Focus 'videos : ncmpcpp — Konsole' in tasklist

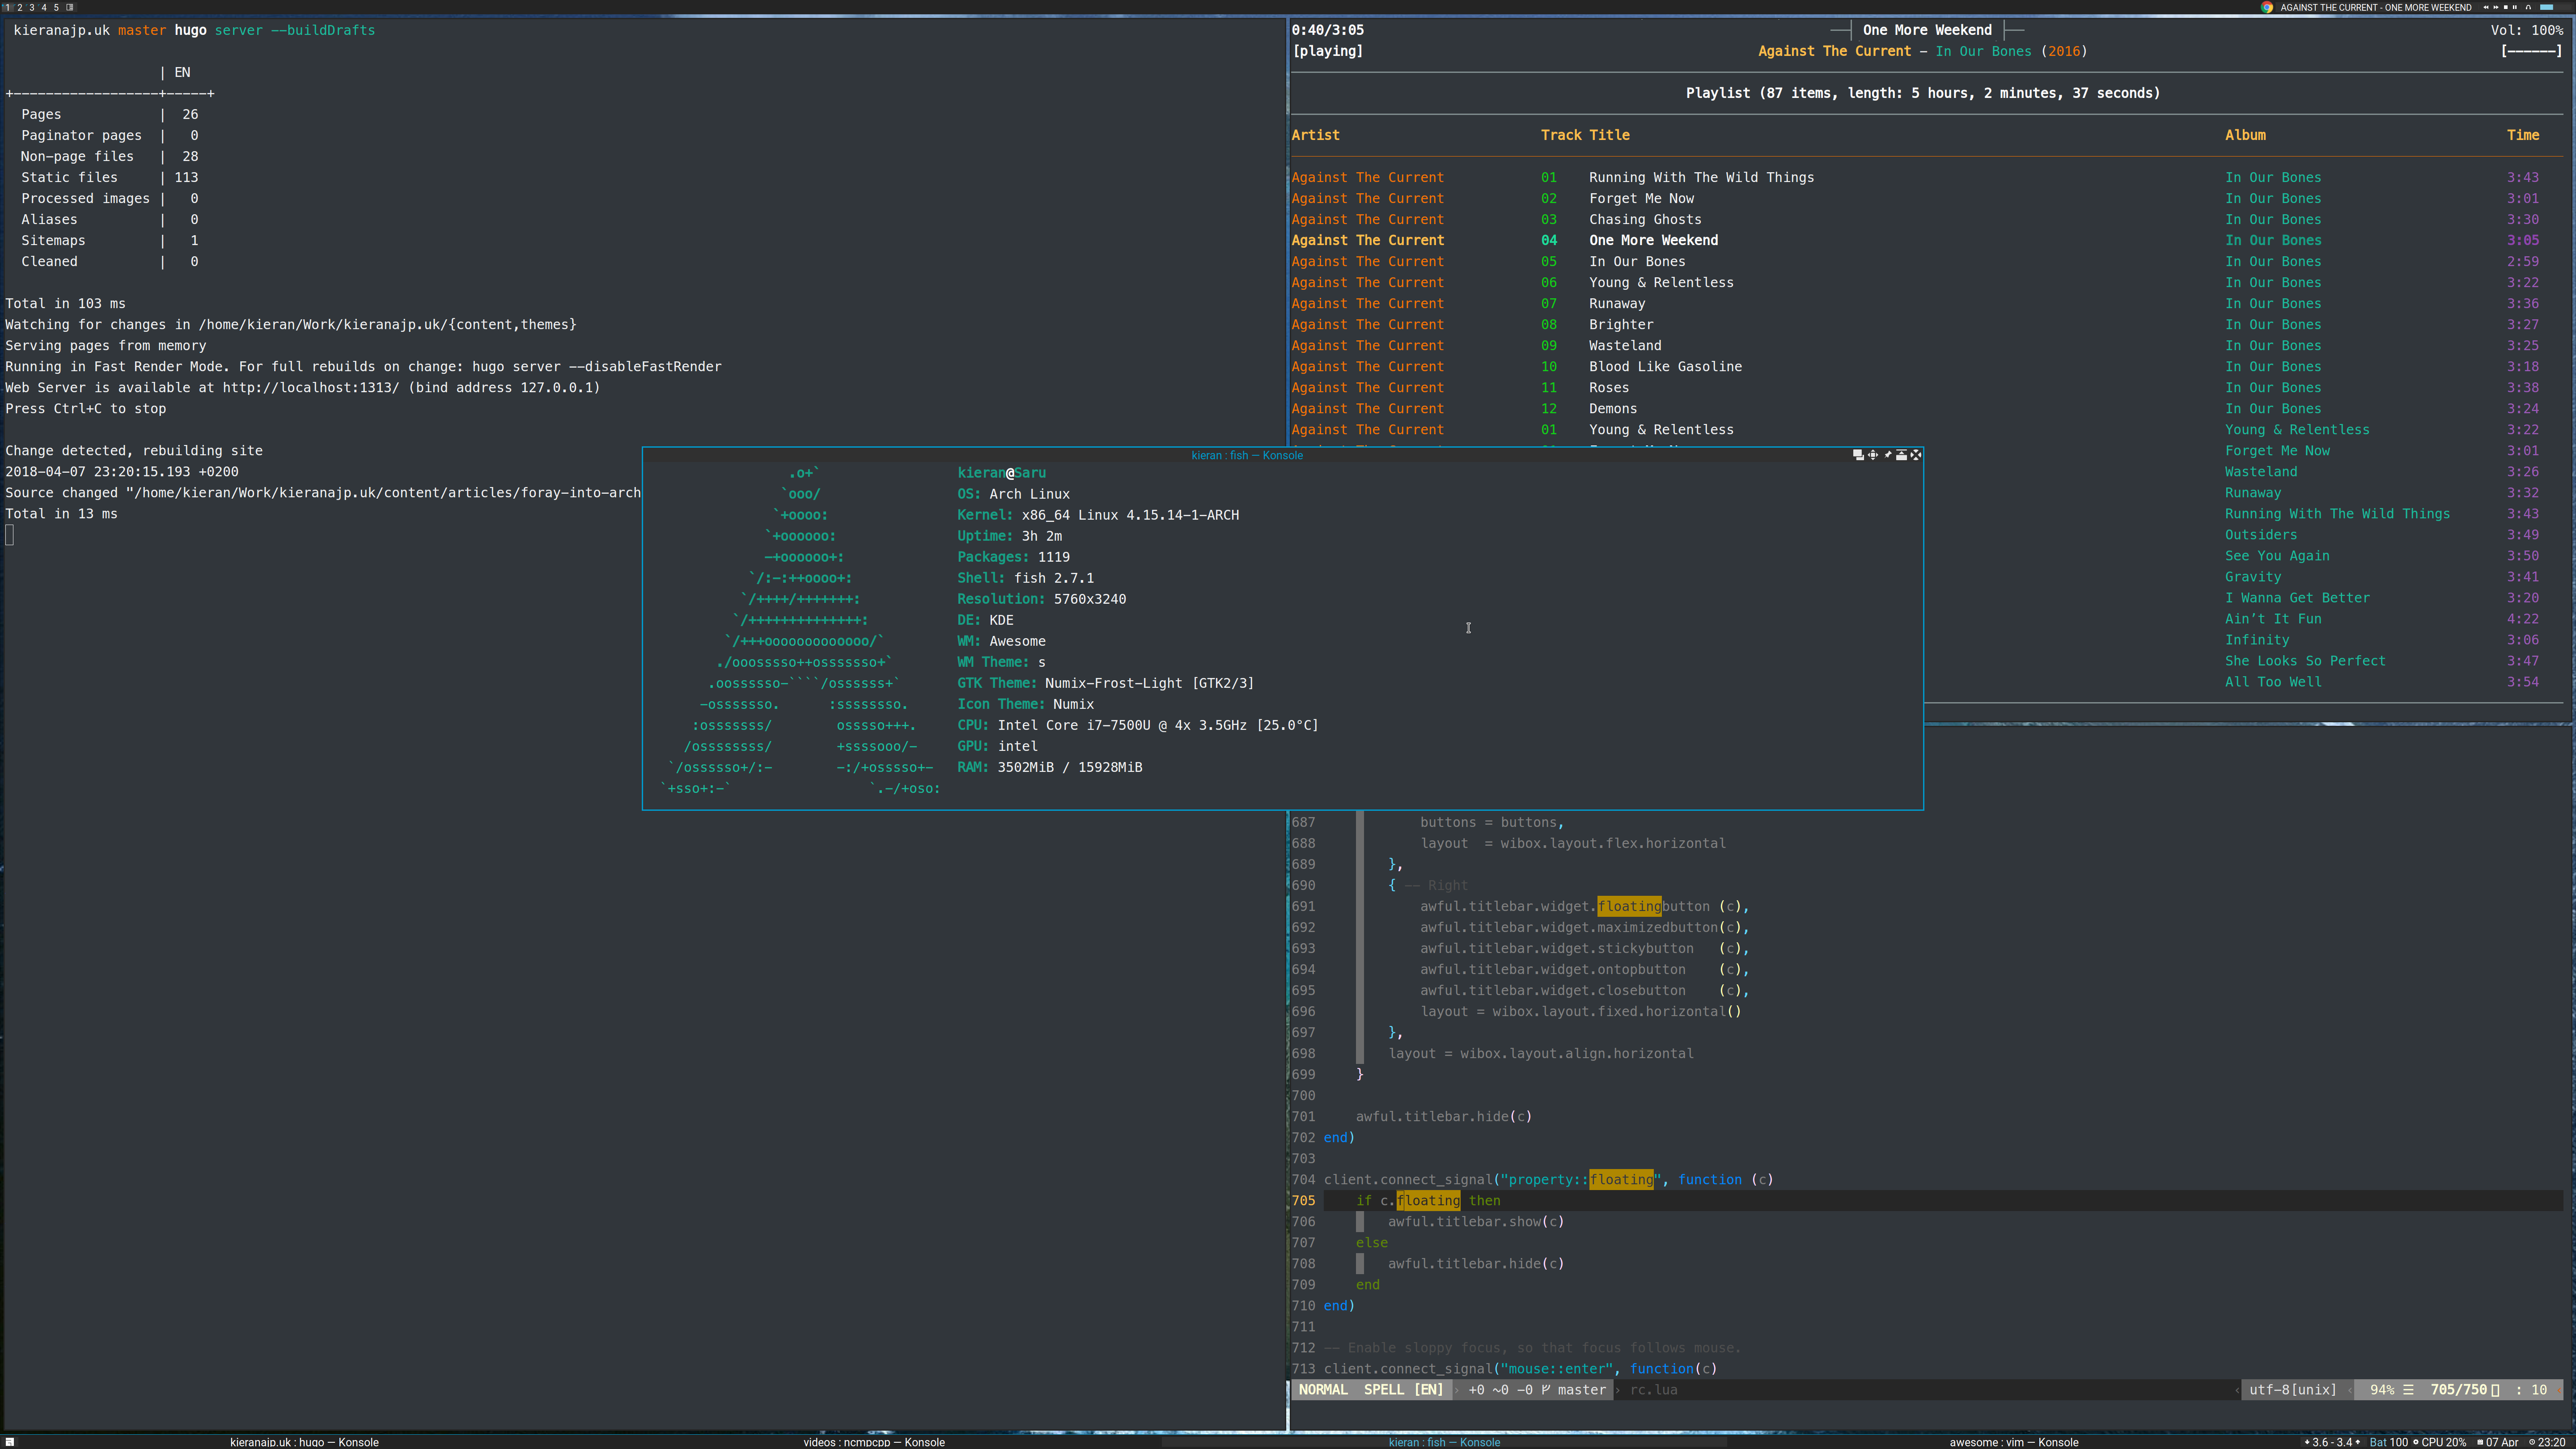(x=874, y=1442)
